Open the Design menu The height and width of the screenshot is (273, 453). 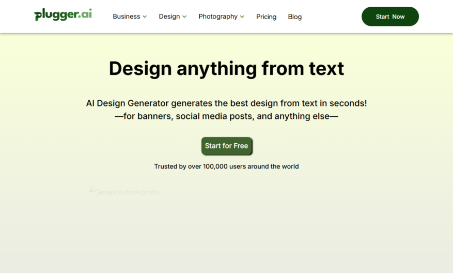point(169,17)
